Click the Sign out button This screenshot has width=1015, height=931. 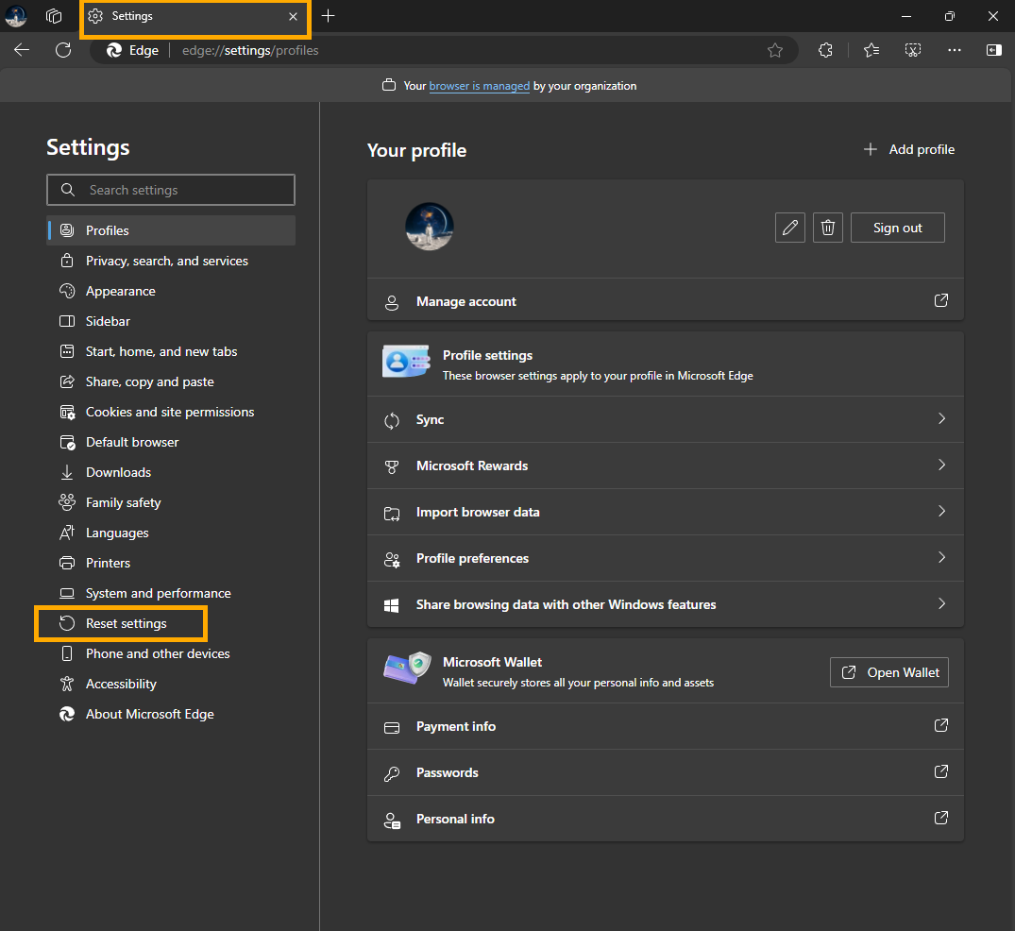897,228
